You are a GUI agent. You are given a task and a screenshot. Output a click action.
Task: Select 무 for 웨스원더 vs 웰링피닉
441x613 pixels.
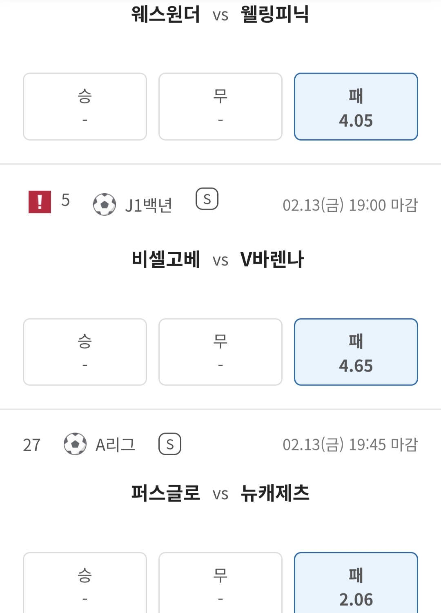point(220,107)
